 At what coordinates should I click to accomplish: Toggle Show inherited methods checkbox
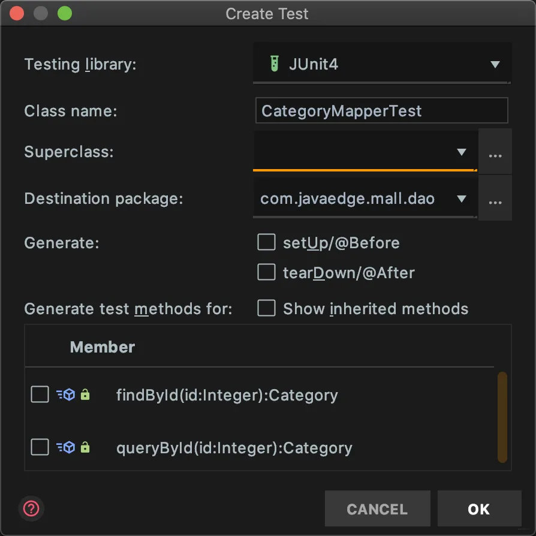point(266,308)
